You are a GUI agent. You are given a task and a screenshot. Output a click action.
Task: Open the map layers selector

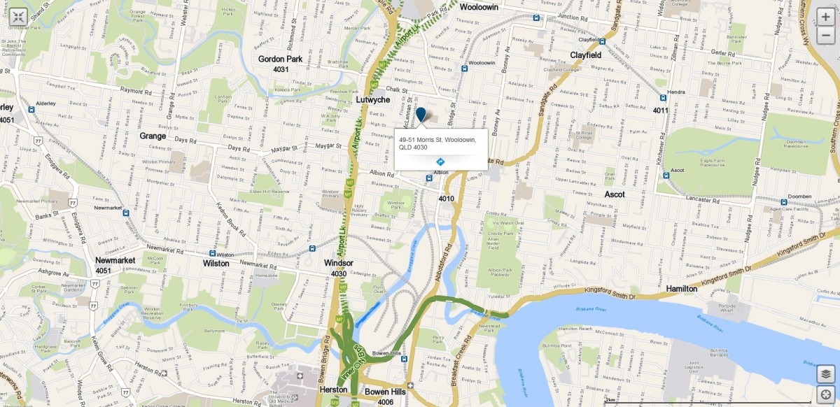click(x=826, y=374)
